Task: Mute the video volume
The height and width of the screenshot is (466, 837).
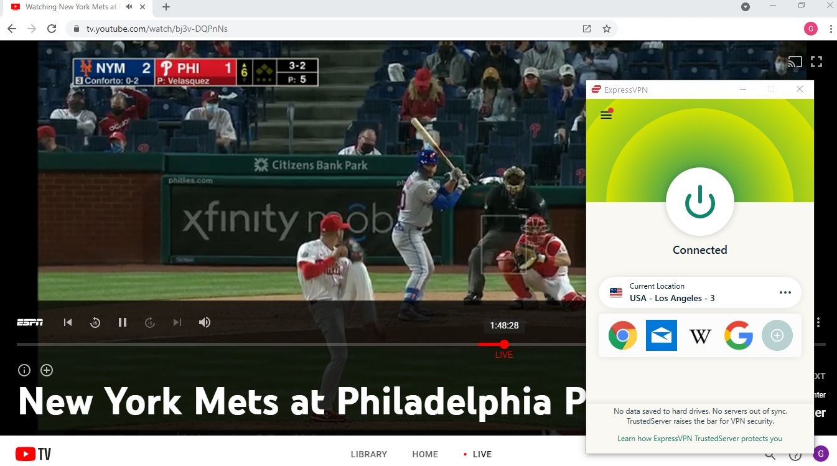Action: pos(205,322)
